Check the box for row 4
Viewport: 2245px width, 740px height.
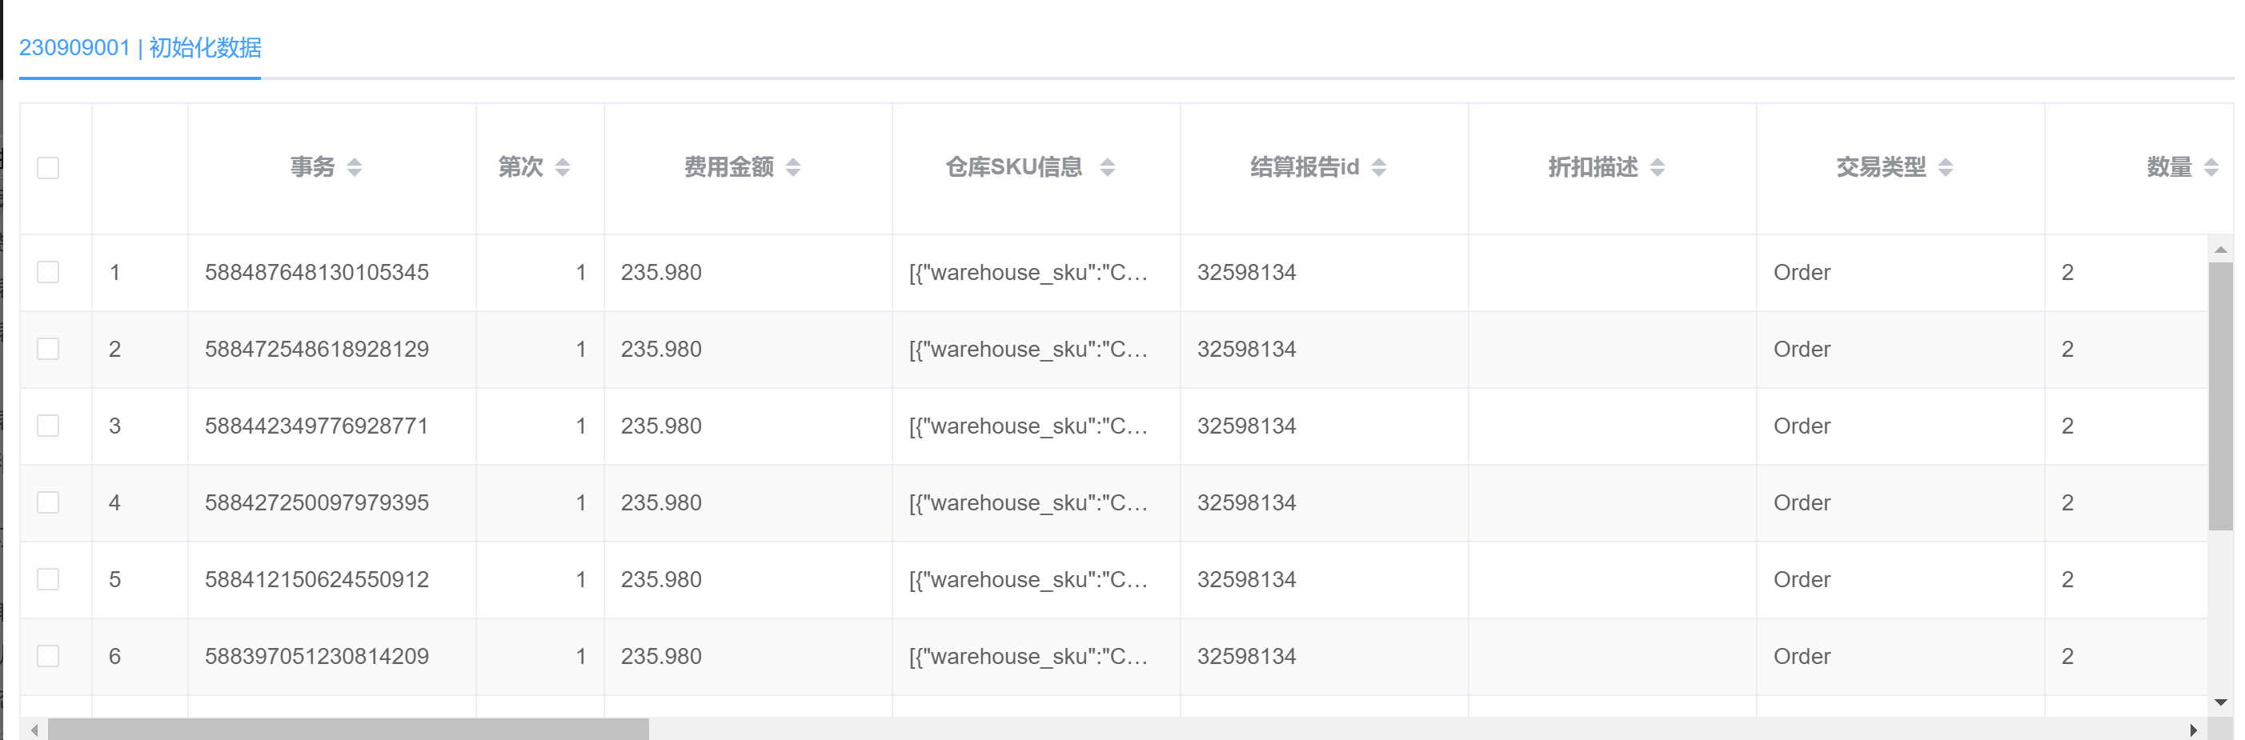tap(48, 502)
